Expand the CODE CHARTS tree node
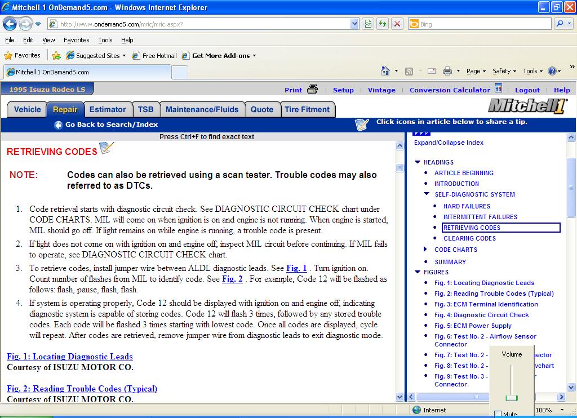577x418 pixels. coord(425,249)
